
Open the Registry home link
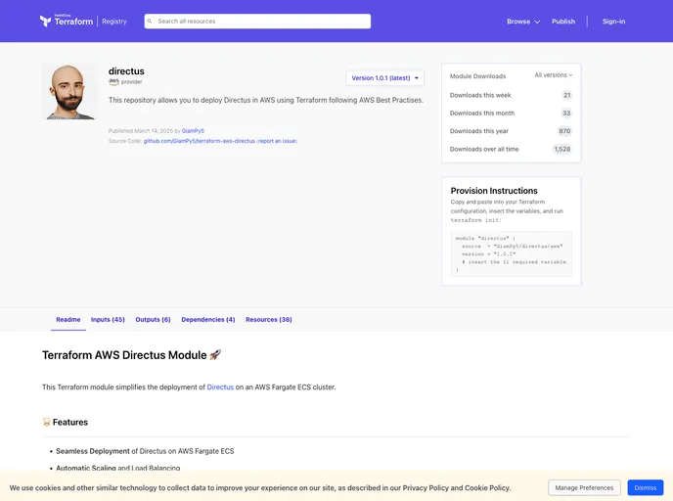(x=114, y=22)
